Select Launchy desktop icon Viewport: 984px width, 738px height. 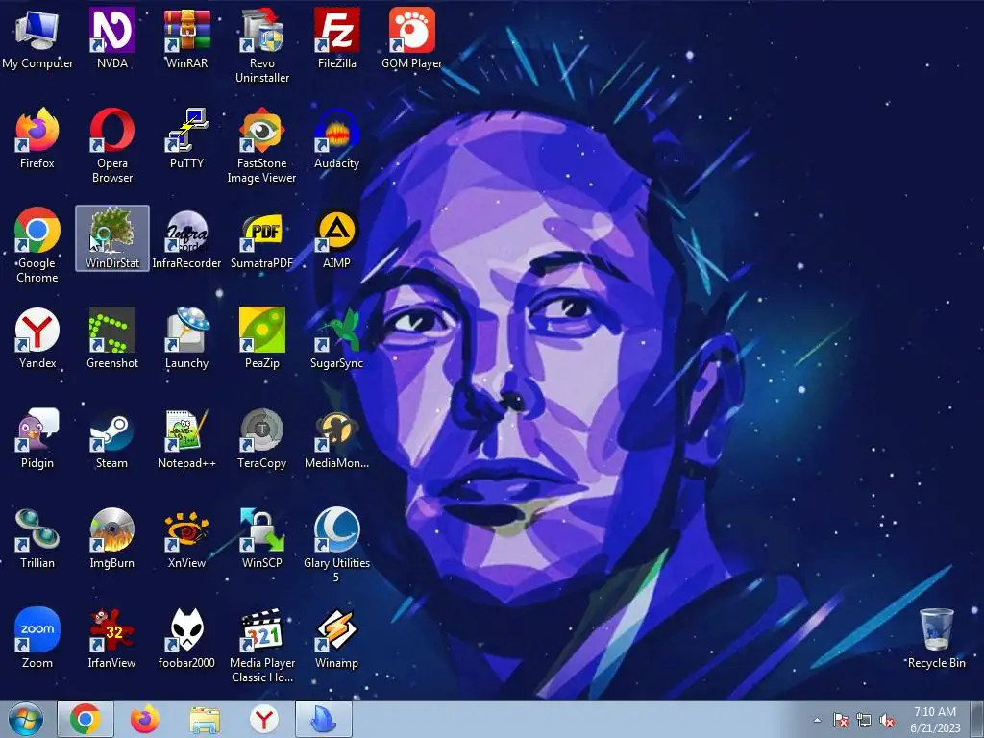(187, 338)
